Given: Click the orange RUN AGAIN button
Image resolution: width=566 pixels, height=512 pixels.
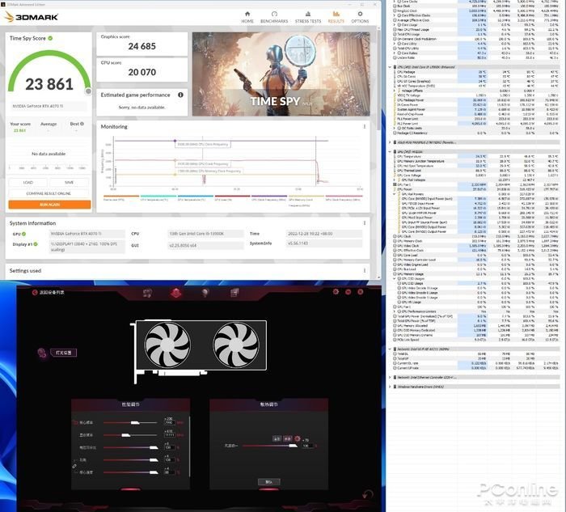Looking at the screenshot, I should (x=49, y=205).
